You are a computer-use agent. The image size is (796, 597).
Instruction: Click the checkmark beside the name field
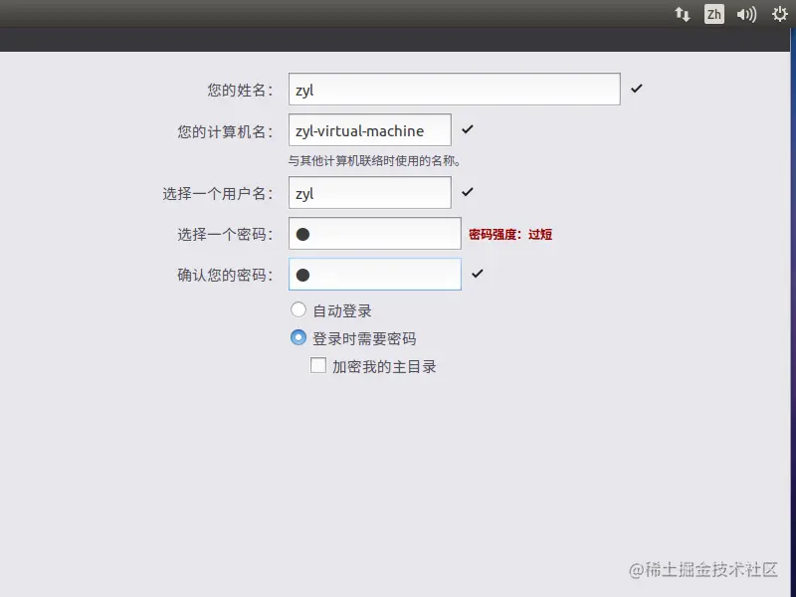click(636, 89)
